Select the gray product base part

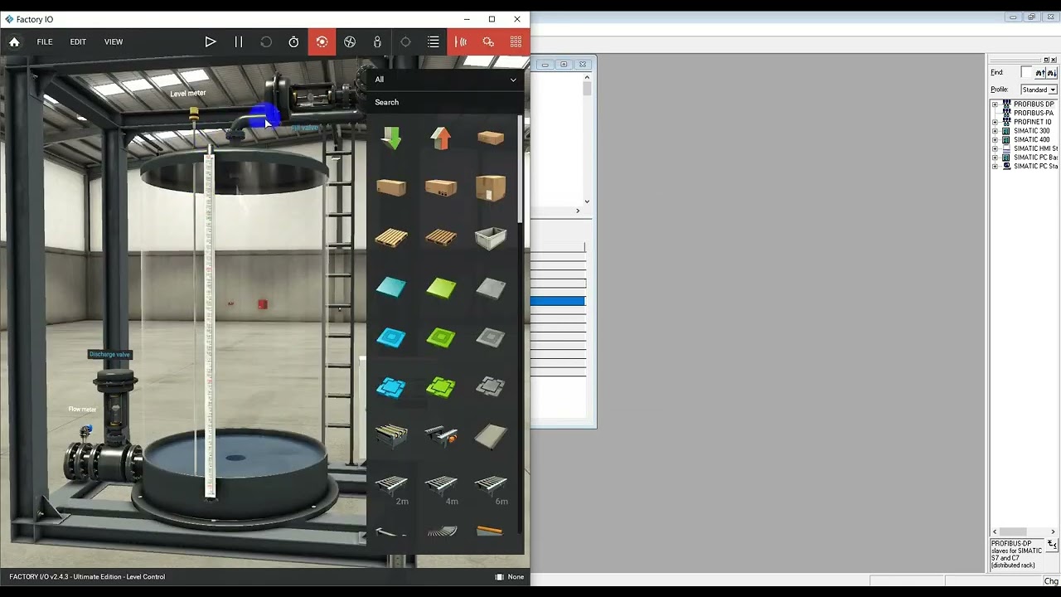point(491,337)
